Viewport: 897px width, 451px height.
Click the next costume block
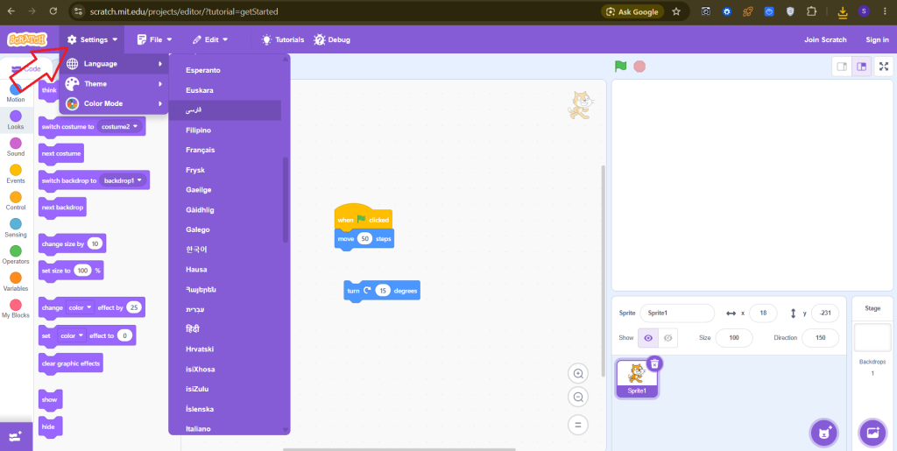click(x=61, y=154)
